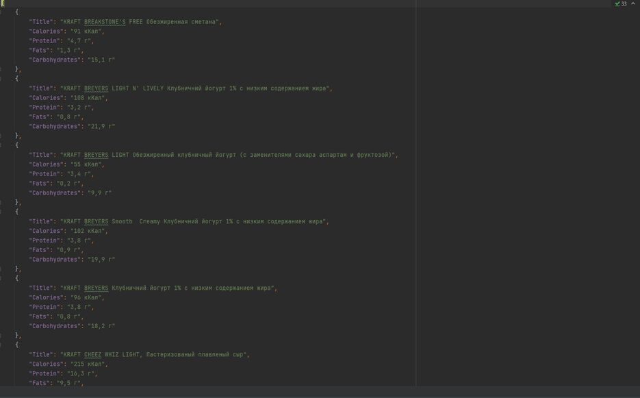Click the "Carbohydrates": "21,9 г" line
640x398 pixels.
pyautogui.click(x=72, y=126)
